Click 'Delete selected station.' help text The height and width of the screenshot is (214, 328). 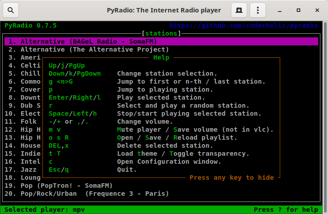(x=165, y=146)
